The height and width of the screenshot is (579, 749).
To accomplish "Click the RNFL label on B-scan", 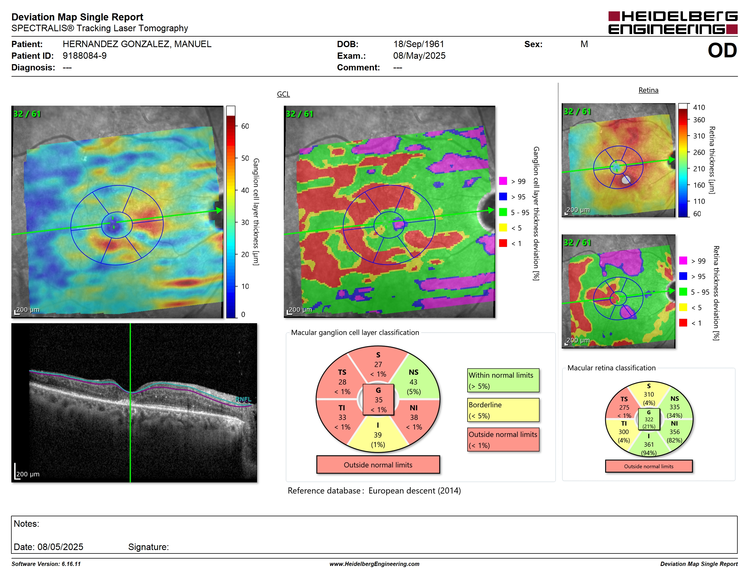I will 243,399.
